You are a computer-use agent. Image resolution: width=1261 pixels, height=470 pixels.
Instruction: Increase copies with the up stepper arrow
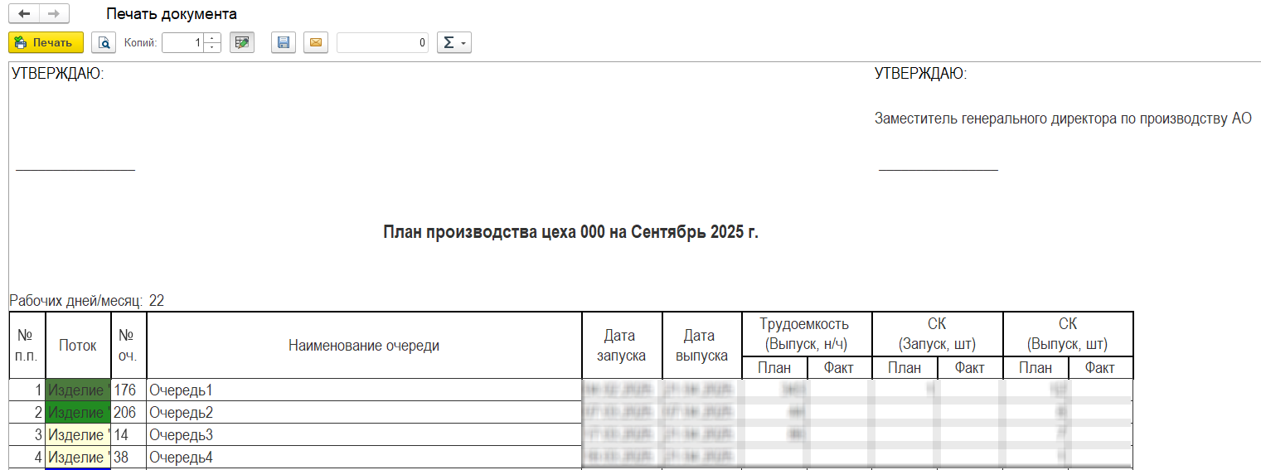tap(212, 38)
